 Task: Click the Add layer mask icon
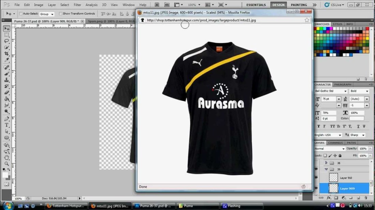pyautogui.click(x=336, y=197)
